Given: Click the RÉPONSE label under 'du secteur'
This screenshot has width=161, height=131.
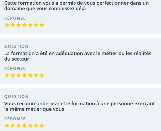Looking at the screenshot, I should pos(15,68).
